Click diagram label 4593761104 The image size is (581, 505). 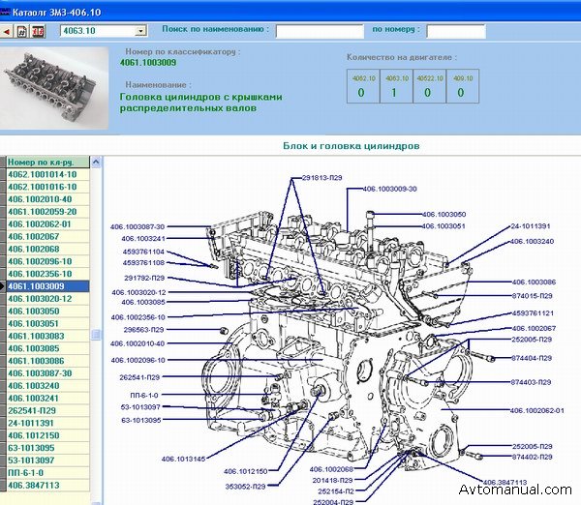click(x=143, y=252)
